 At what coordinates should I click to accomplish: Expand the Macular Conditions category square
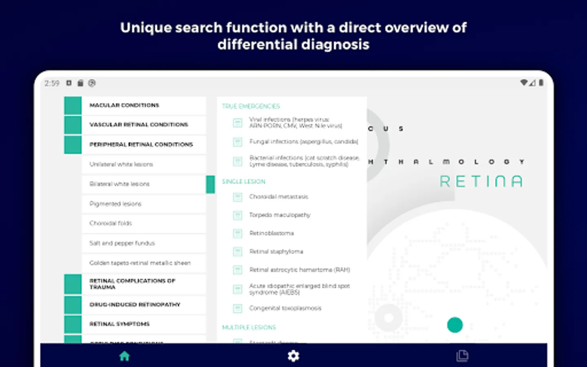[73, 105]
